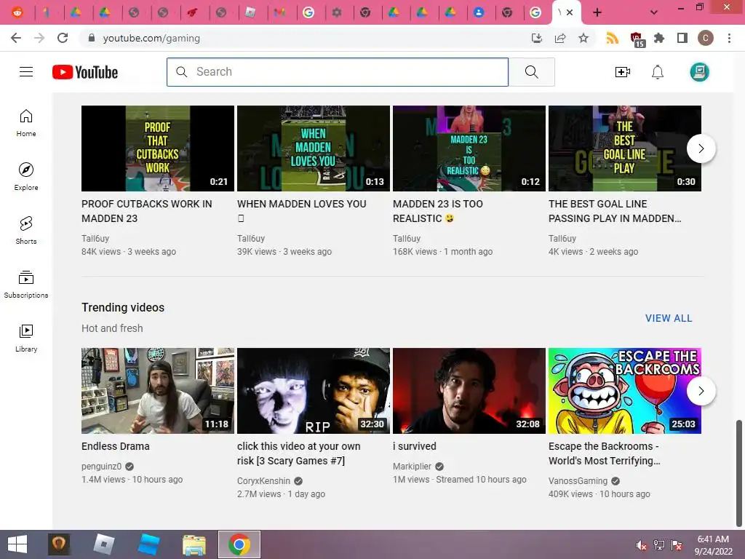Viewport: 745px width, 559px height.
Task: Open the Extensions puzzle icon
Action: [659, 38]
